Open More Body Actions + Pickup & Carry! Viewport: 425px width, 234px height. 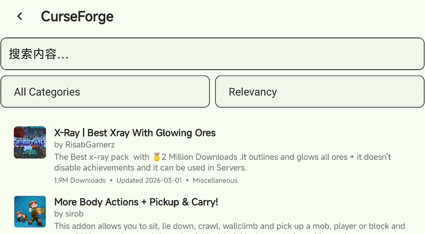point(136,202)
